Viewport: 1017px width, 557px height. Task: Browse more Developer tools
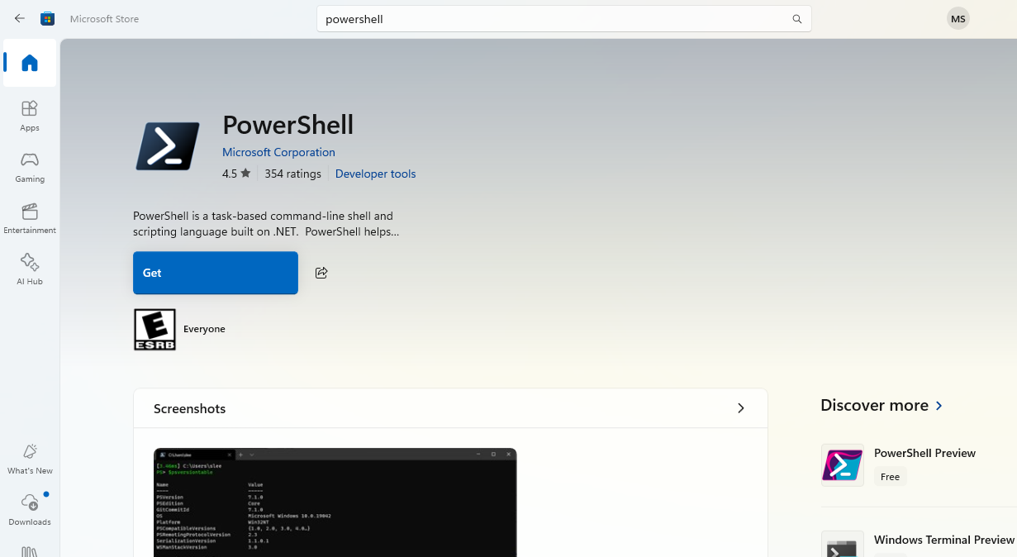coord(375,174)
